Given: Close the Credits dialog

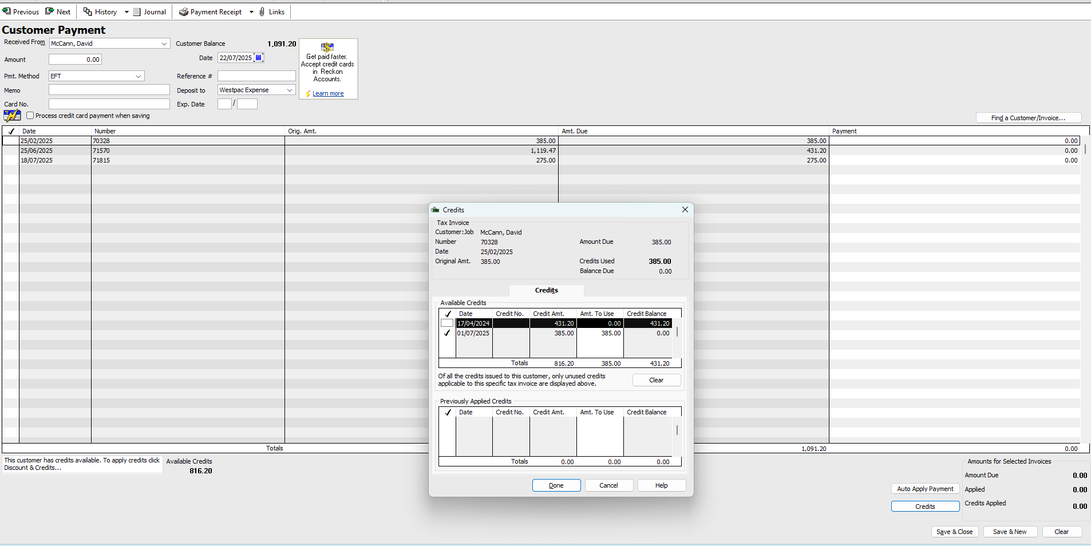Looking at the screenshot, I should 685,209.
